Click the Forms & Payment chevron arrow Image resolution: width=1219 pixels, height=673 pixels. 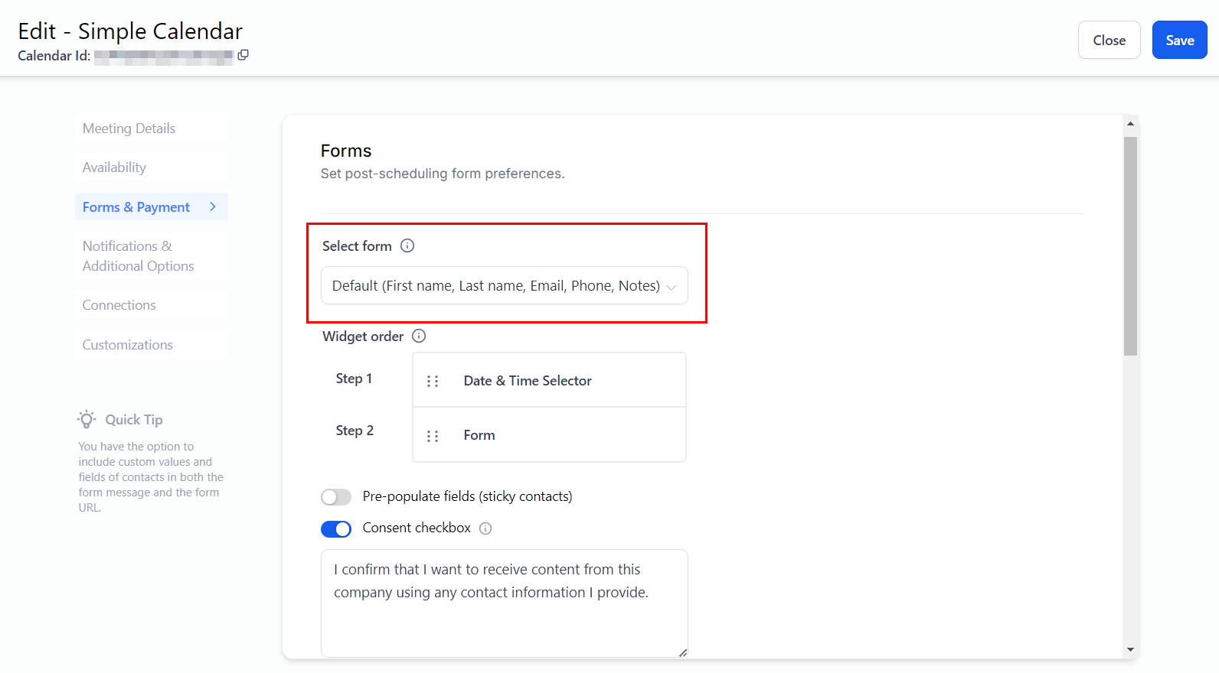(213, 206)
